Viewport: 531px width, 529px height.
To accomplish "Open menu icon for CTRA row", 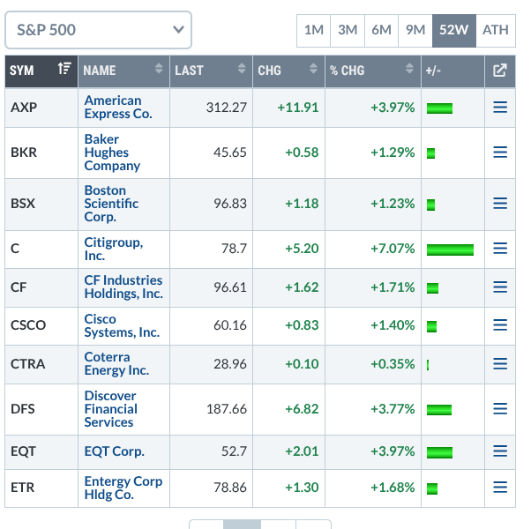I will [x=500, y=364].
